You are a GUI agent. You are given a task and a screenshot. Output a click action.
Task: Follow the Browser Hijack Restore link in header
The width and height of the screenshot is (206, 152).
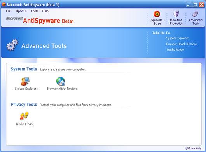(x=181, y=44)
